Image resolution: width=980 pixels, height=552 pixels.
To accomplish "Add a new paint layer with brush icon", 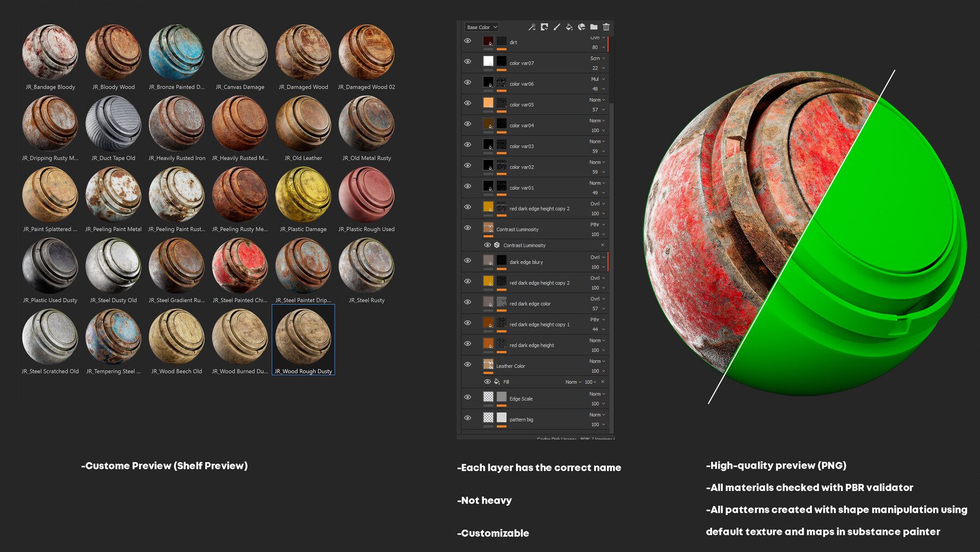I will [x=556, y=27].
